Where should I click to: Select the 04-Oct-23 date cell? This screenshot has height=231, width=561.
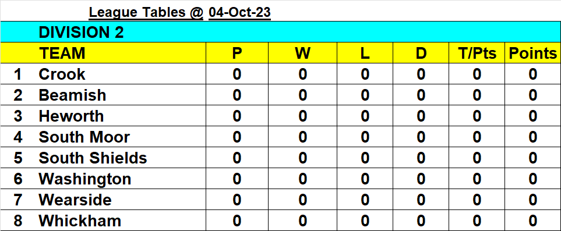click(239, 13)
